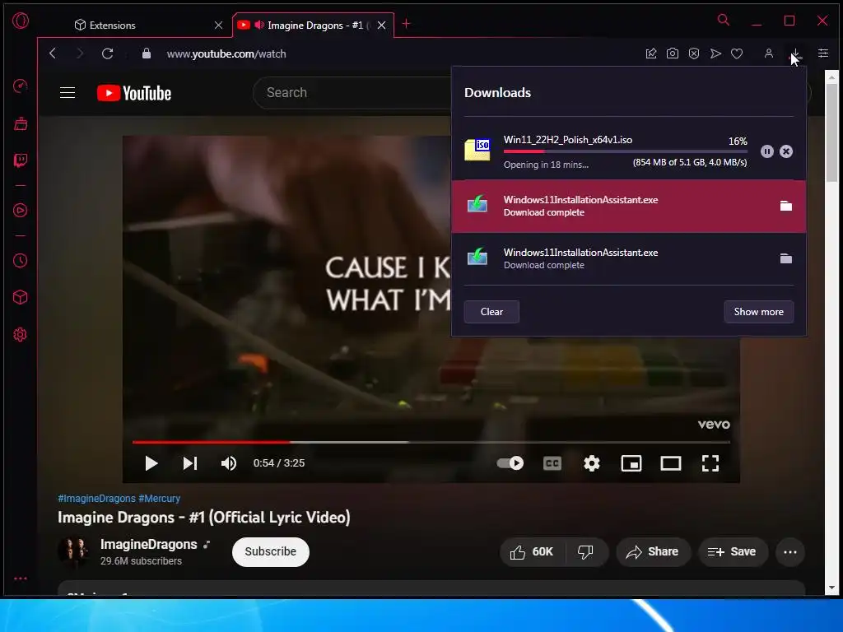Viewport: 843px width, 632px height.
Task: Open sidebar setup three-dots menu
Action: click(x=21, y=579)
